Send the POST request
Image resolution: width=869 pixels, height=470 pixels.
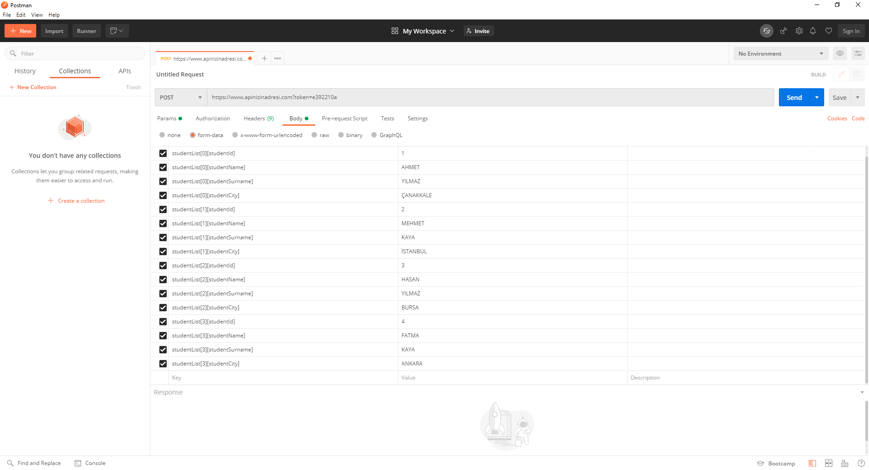(794, 97)
